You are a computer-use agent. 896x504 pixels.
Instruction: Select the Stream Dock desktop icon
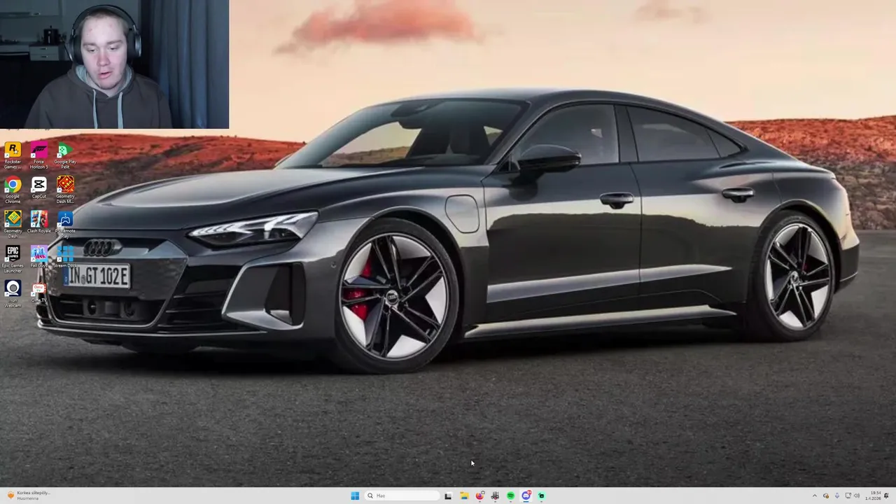[65, 258]
